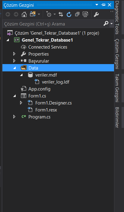Select the App.config file
124x212 pixels.
[39, 89]
